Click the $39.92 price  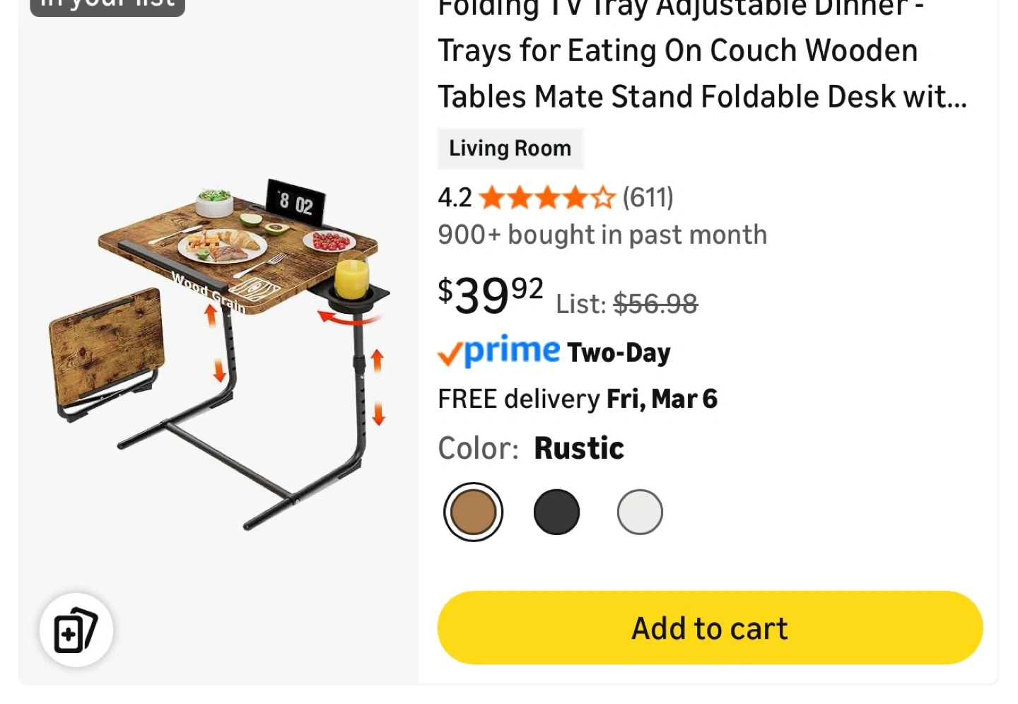point(491,294)
